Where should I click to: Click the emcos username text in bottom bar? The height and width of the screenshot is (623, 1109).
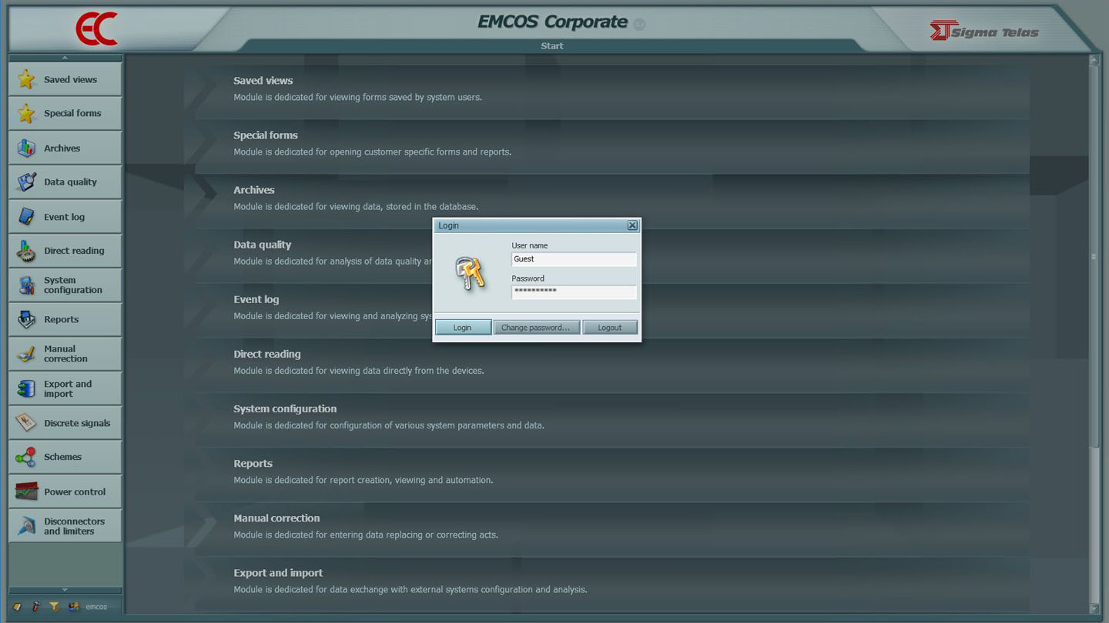point(96,607)
